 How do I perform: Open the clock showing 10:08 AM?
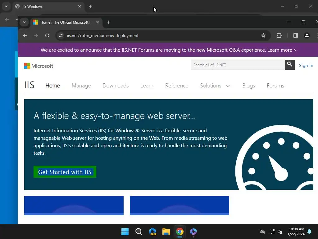(x=296, y=232)
